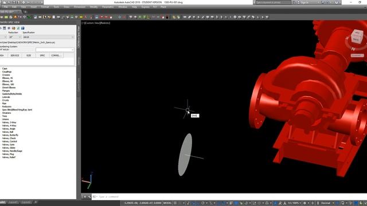Select Flanges in the component list
Viewport: 367px width, 206px height.
[6, 90]
